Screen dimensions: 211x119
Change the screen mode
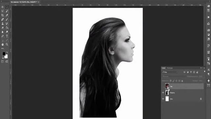click(x=7, y=62)
